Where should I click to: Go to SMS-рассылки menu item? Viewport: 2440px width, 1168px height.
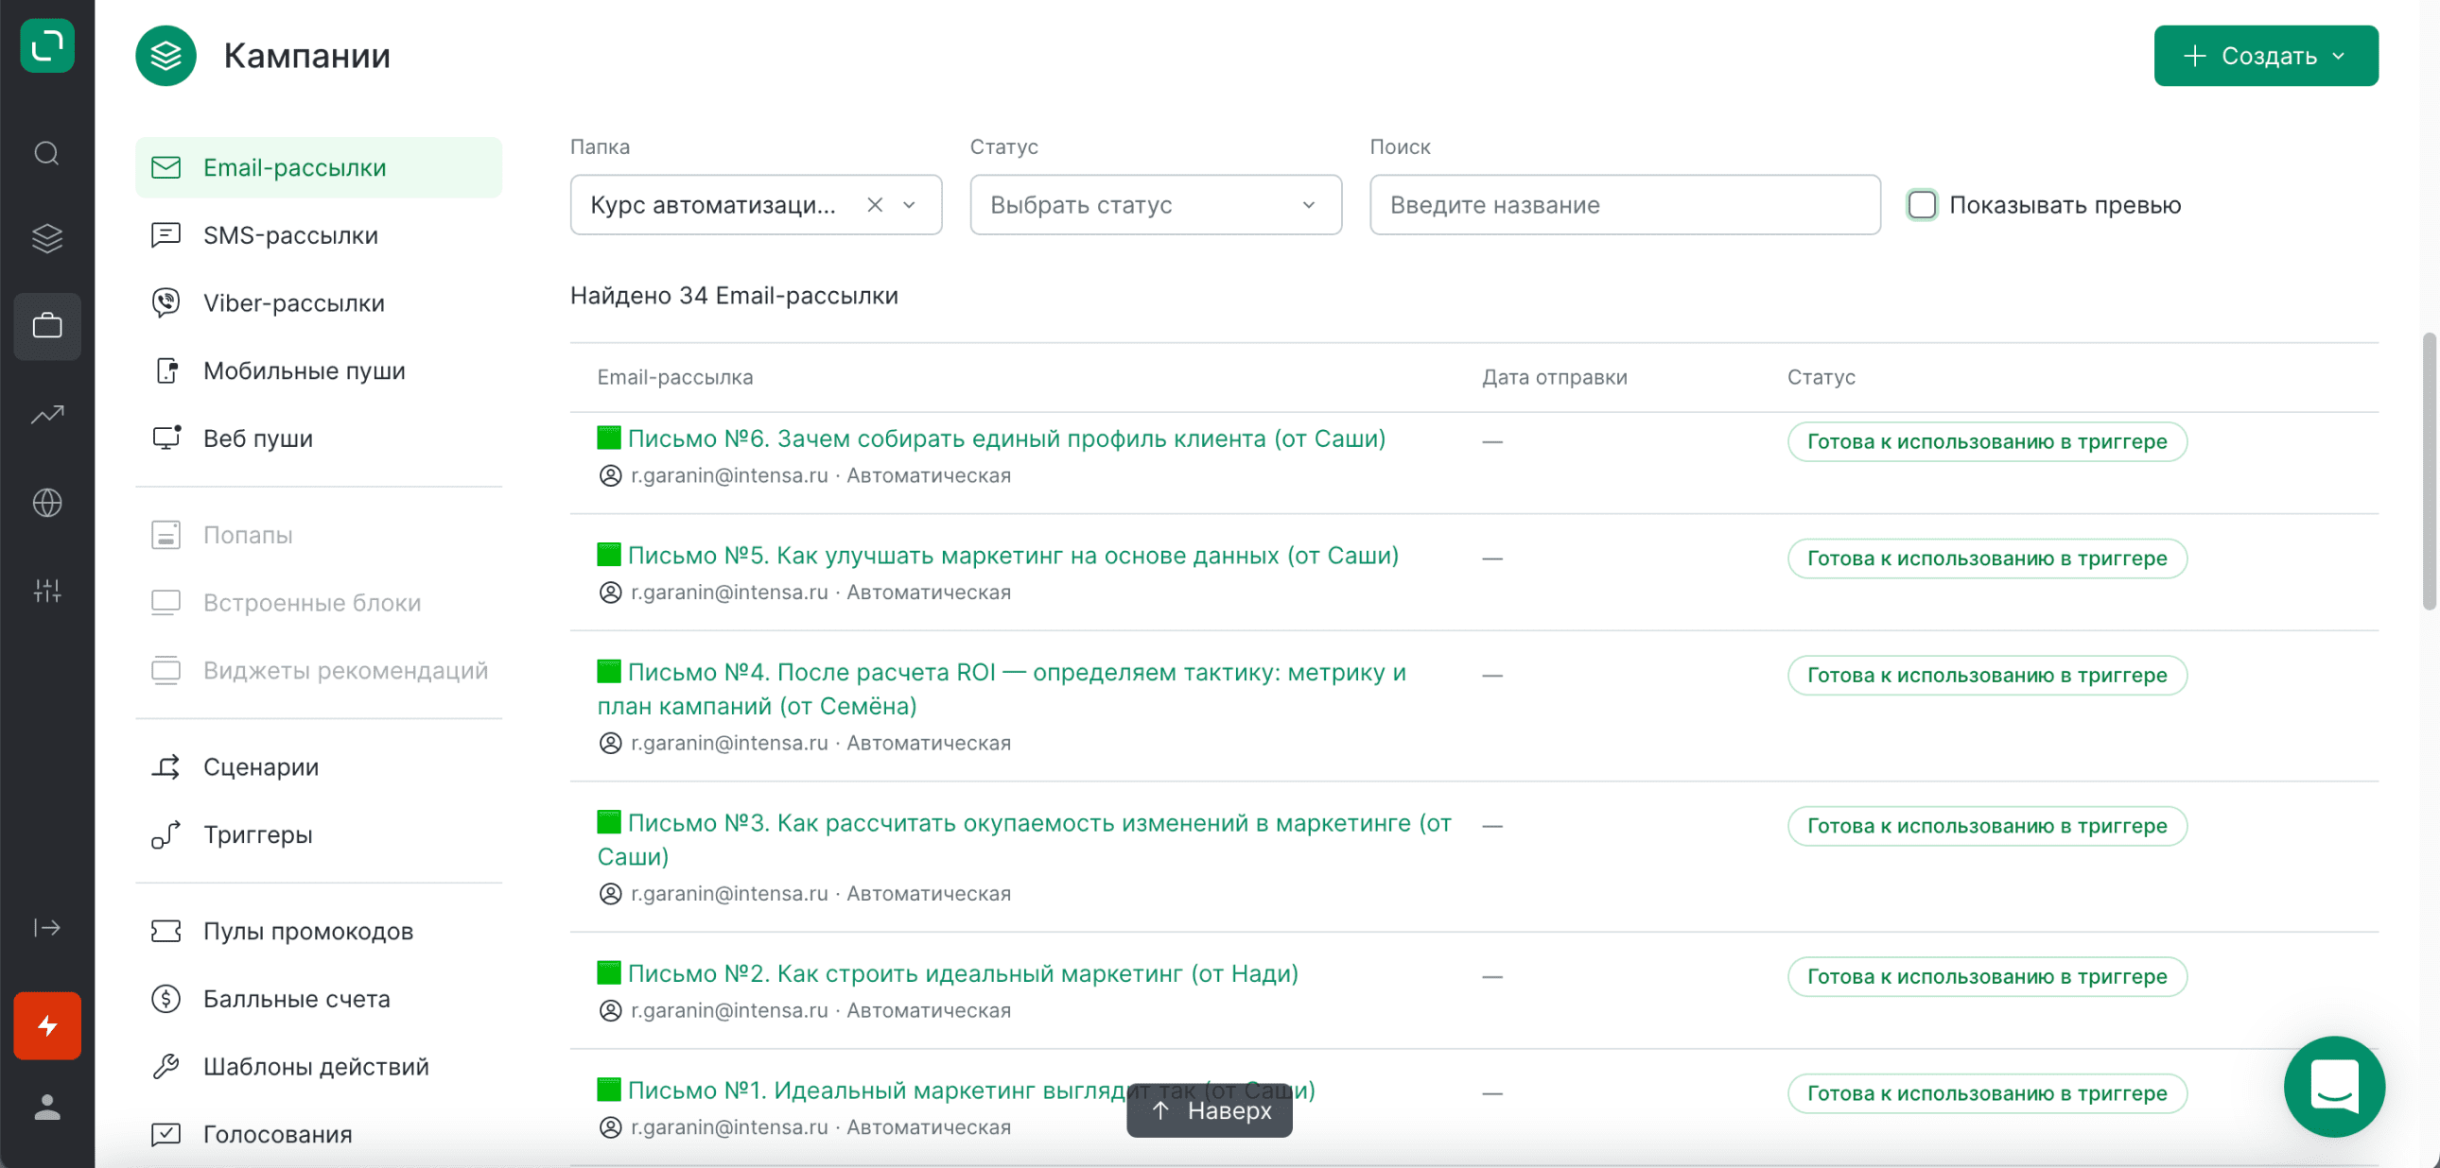[x=289, y=235]
